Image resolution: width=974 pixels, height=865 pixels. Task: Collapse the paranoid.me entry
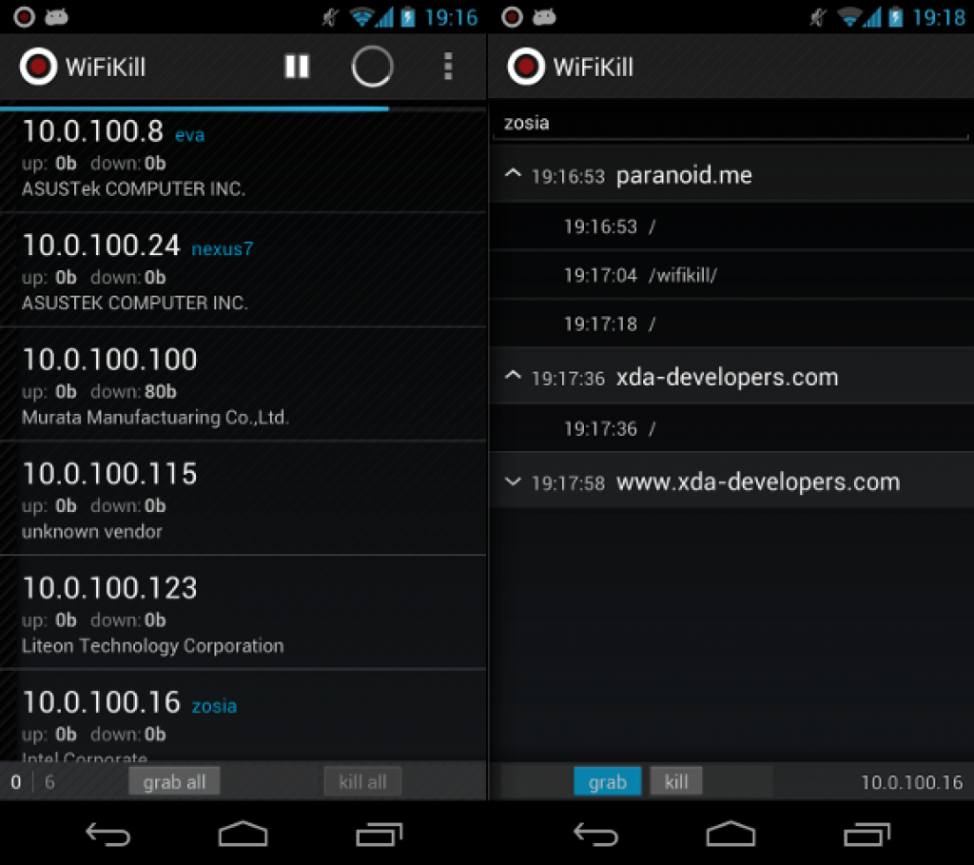(514, 175)
